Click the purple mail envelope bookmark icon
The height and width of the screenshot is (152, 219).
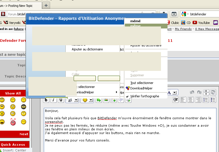pyautogui.click(x=216, y=22)
